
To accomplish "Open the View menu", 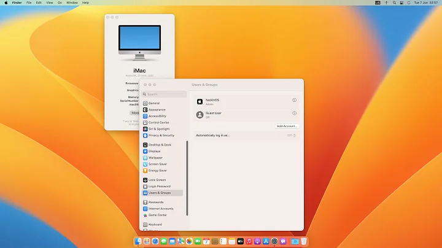I will click(50, 2).
